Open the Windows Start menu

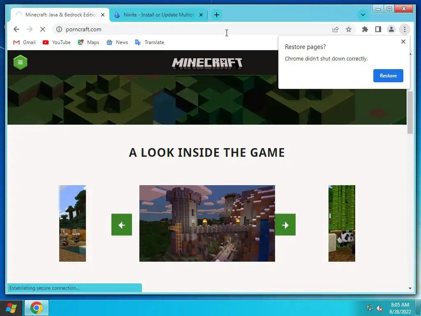[11, 308]
